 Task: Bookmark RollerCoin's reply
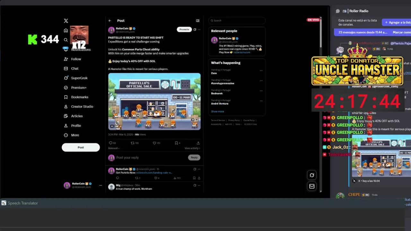pos(194,178)
